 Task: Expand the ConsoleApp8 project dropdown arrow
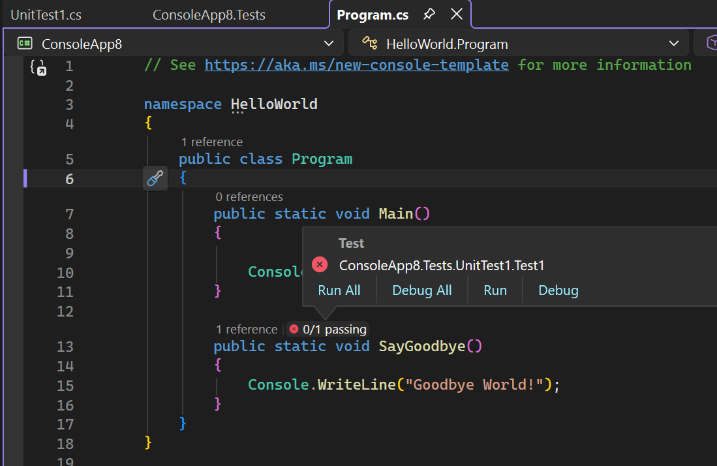[x=329, y=44]
